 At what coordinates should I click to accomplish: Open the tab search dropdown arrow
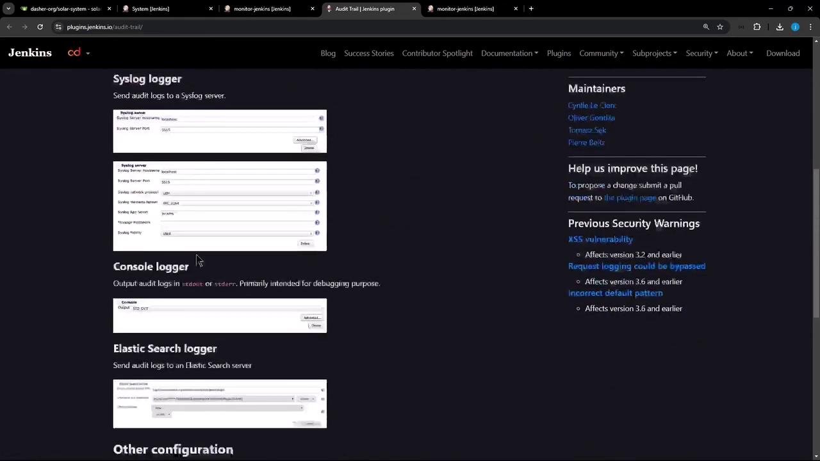[8, 8]
